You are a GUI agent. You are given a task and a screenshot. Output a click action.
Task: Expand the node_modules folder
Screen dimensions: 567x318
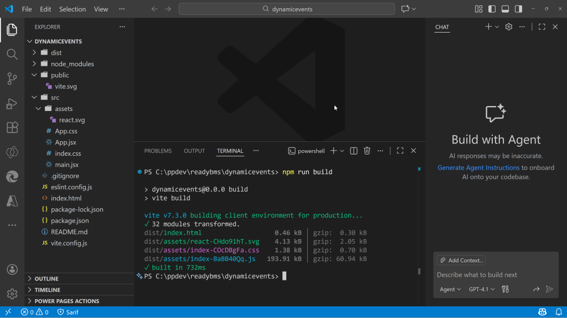point(72,64)
